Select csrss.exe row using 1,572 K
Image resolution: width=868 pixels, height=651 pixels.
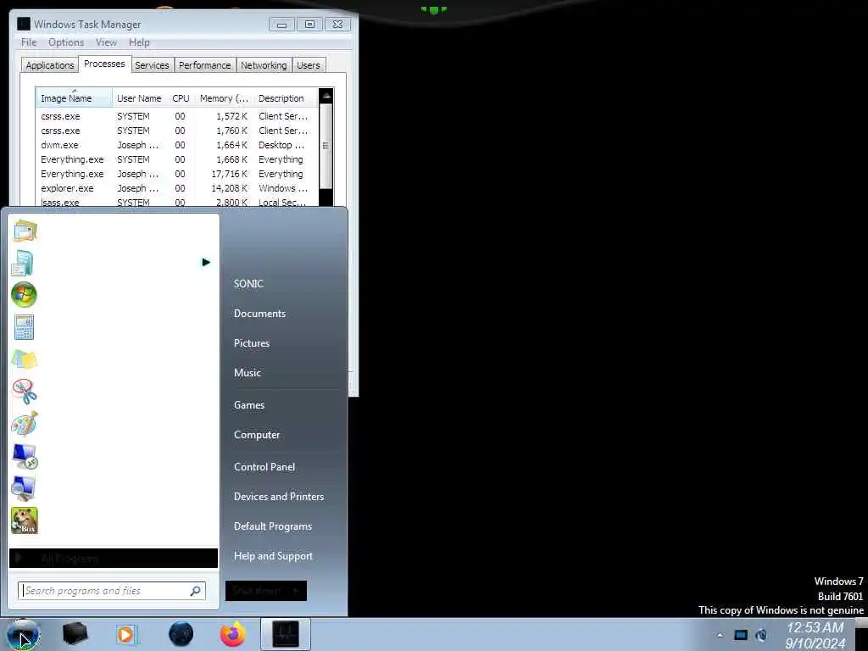[177, 116]
